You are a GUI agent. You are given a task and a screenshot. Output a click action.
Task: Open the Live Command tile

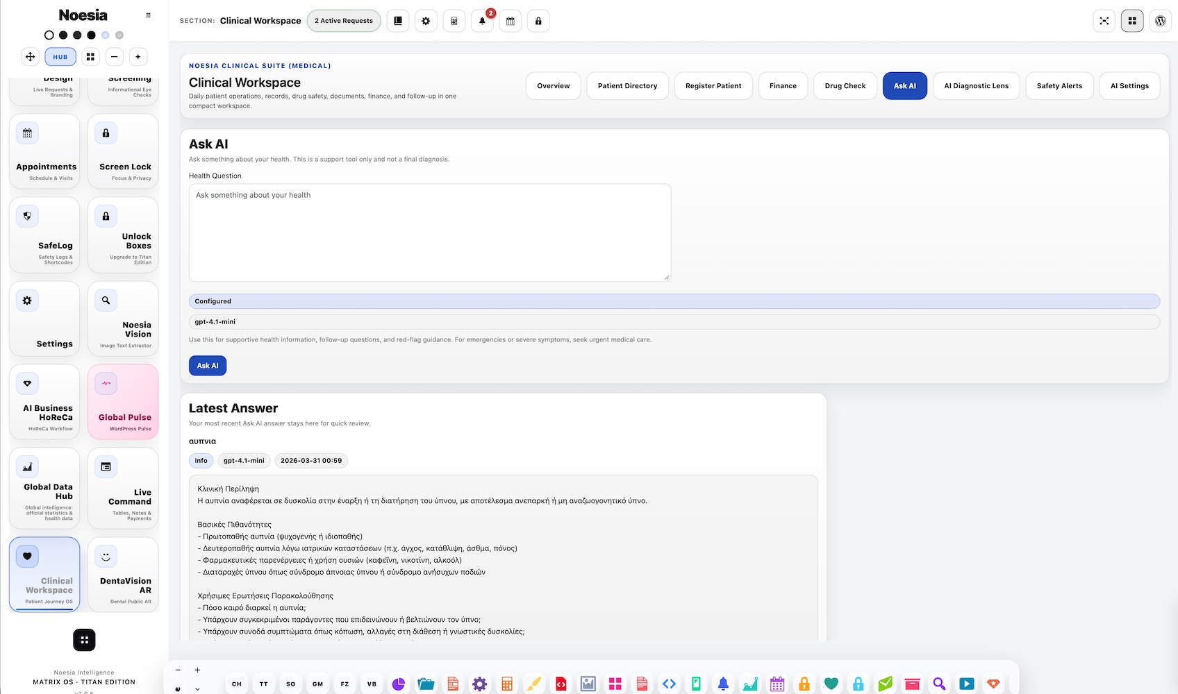[x=123, y=488]
